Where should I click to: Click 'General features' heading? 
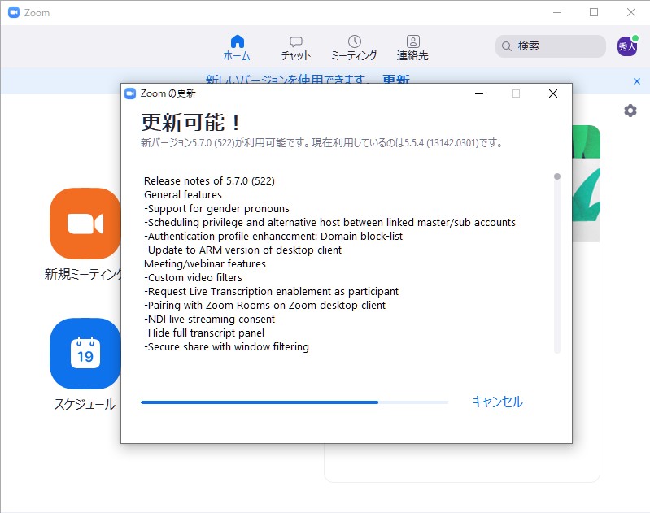pos(183,195)
